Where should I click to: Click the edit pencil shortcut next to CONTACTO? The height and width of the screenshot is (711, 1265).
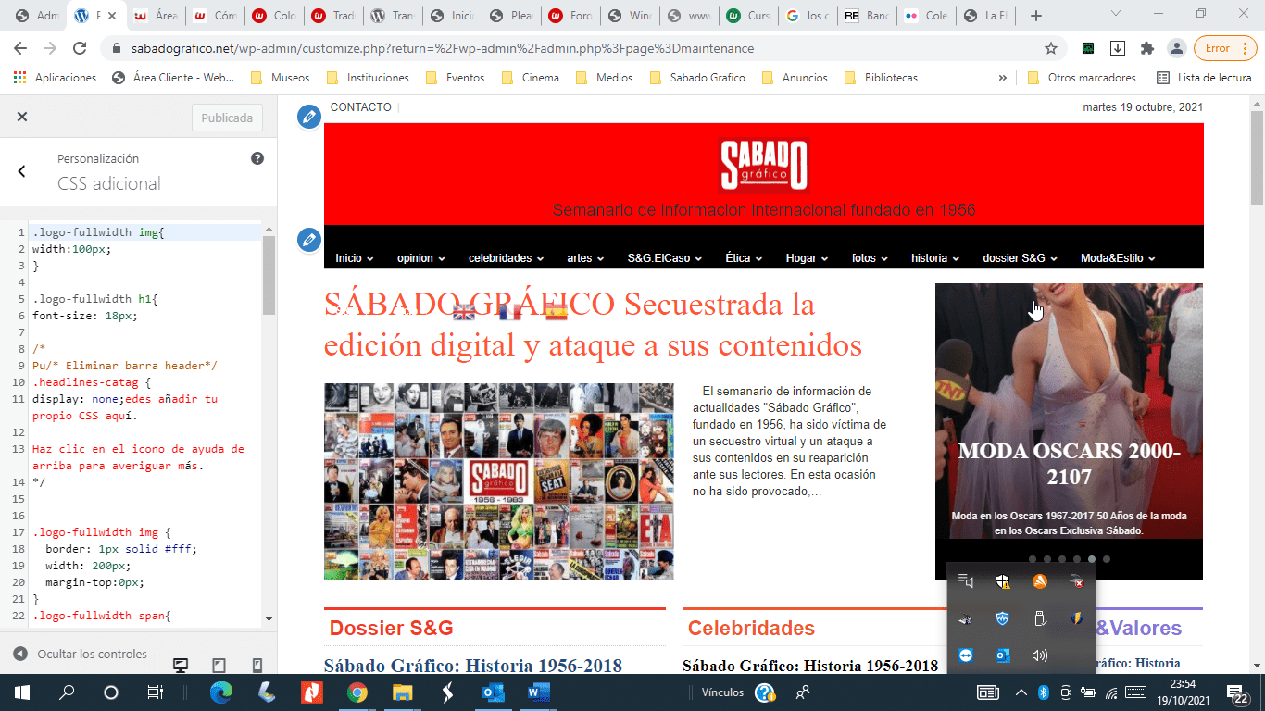pos(309,117)
